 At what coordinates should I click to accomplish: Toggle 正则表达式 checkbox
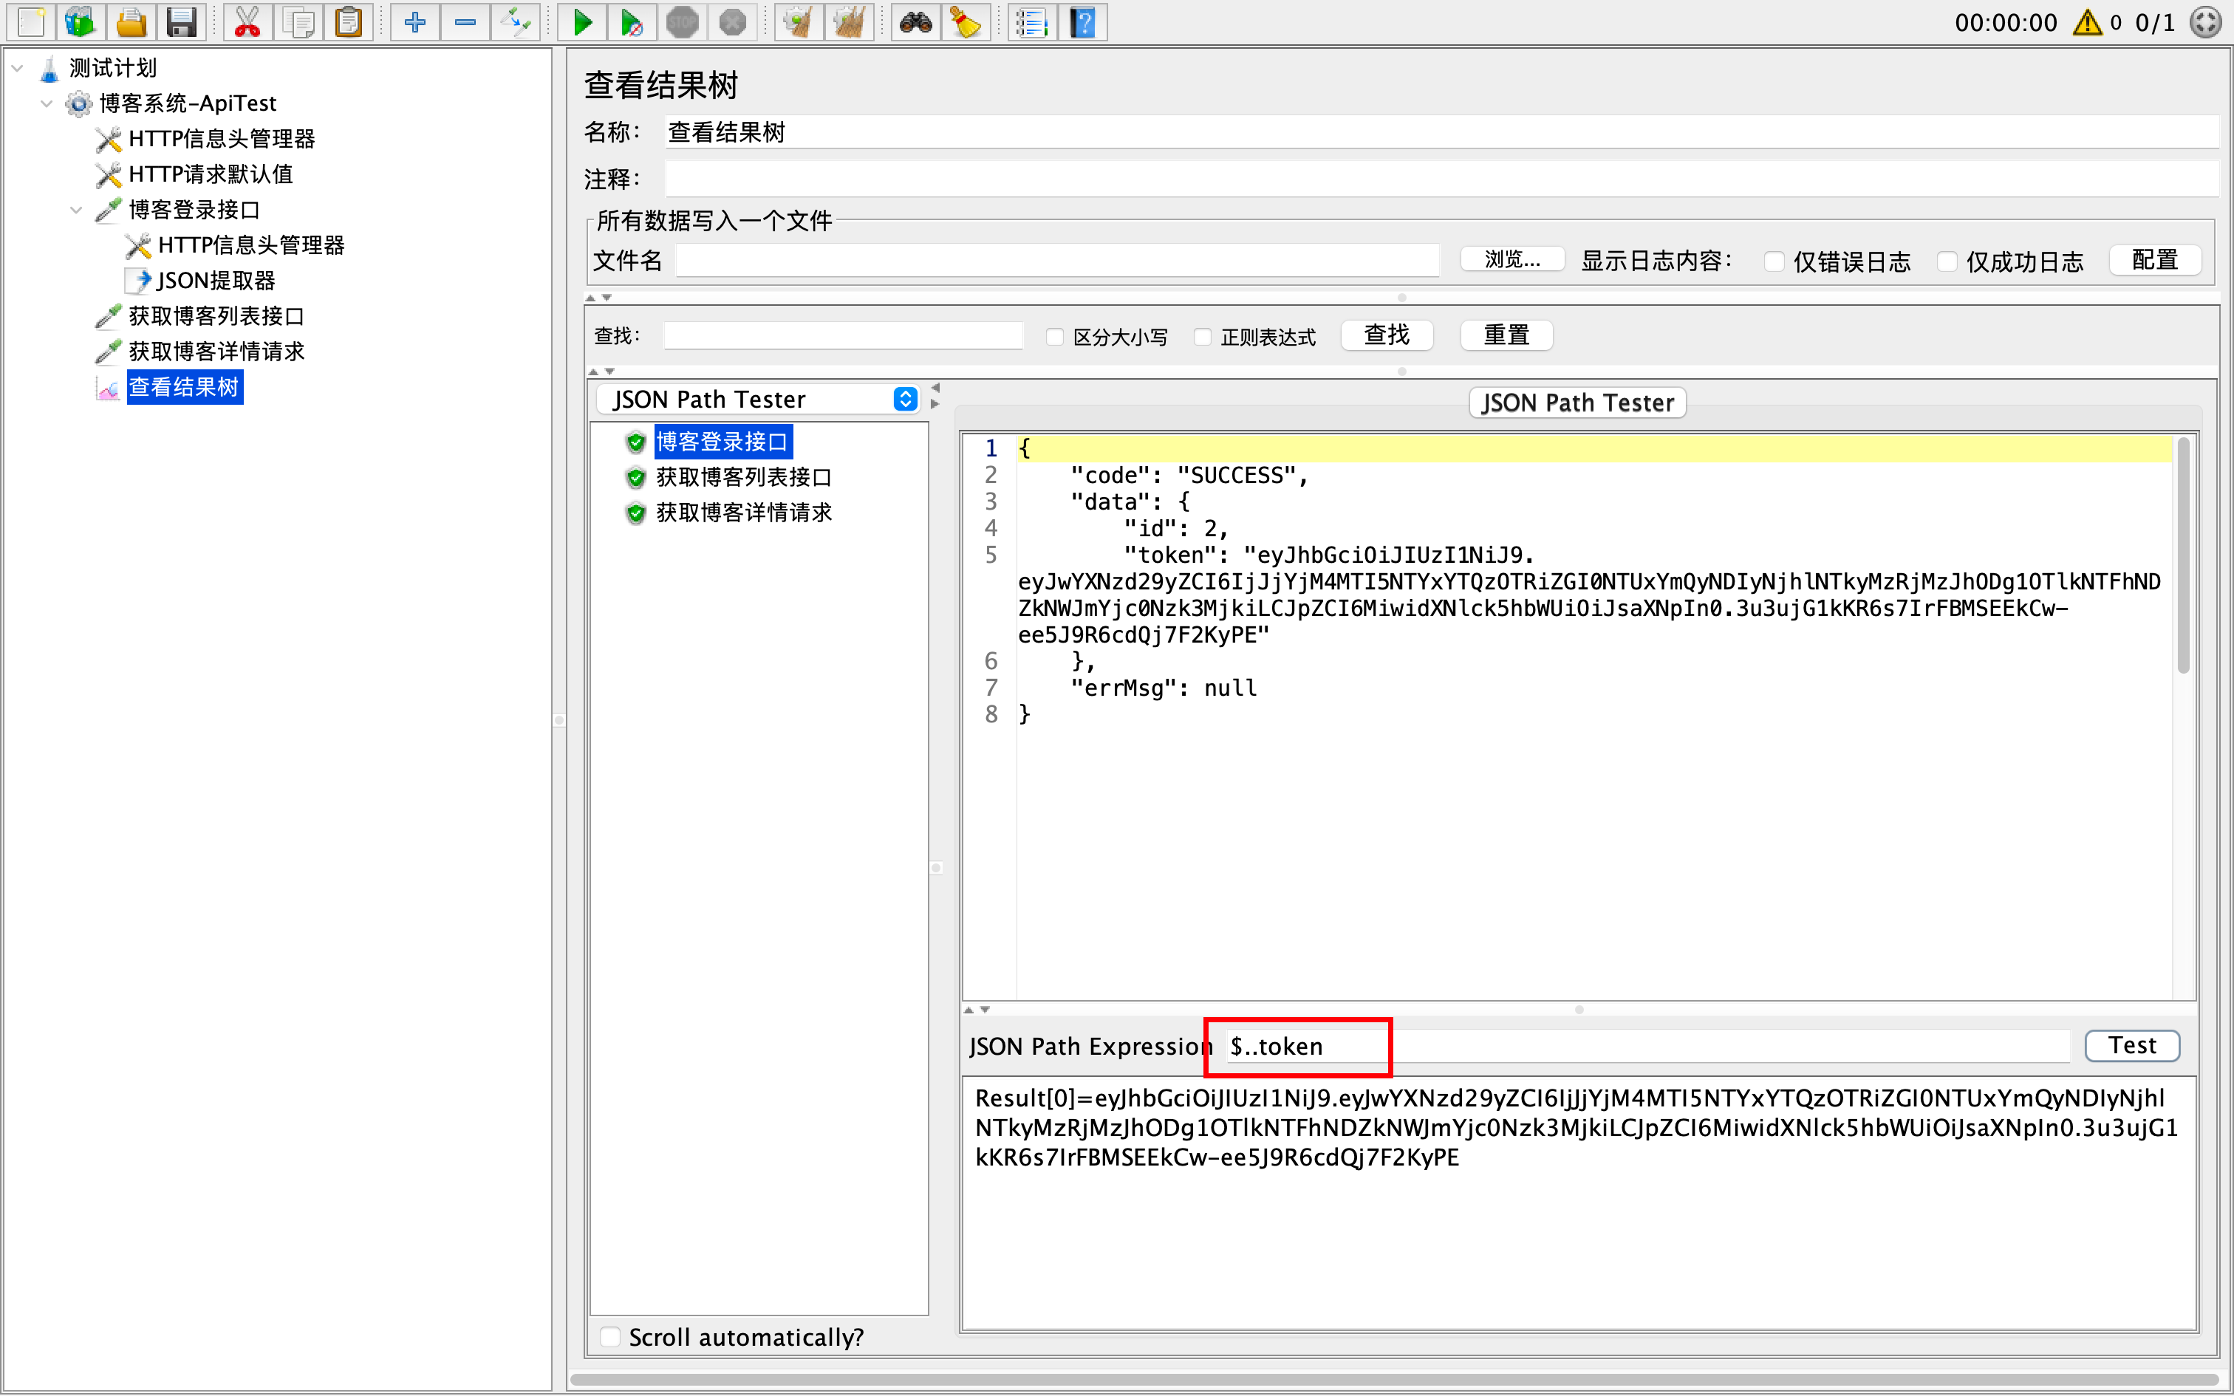point(1202,337)
